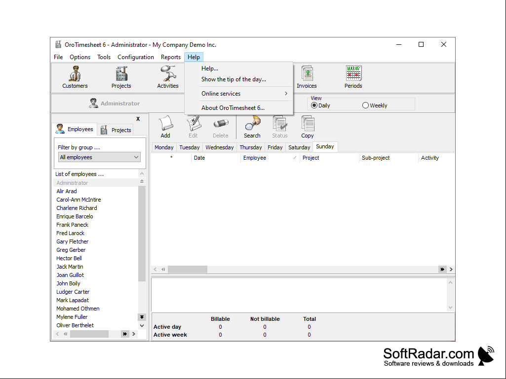Select employee Frank Paneck
The image size is (506, 379).
[x=96, y=225]
